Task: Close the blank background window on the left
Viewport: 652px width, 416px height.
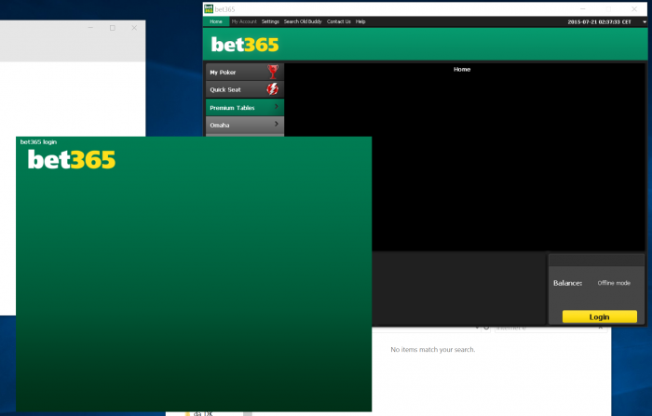Action: 134,28
